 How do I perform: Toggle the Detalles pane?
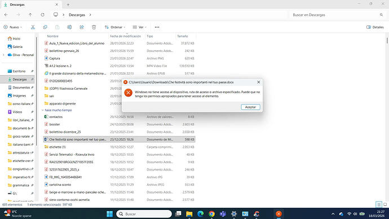tap(375, 27)
